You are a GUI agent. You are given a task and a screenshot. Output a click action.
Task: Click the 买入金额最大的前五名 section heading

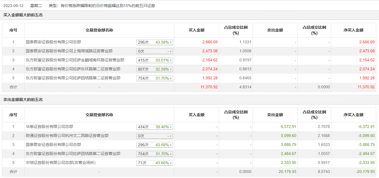[23, 15]
